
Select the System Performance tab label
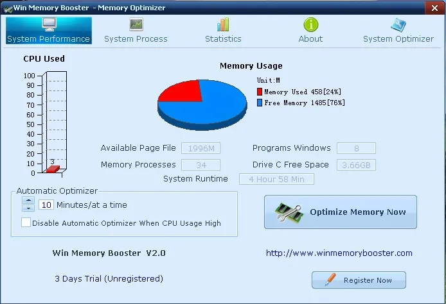click(49, 39)
